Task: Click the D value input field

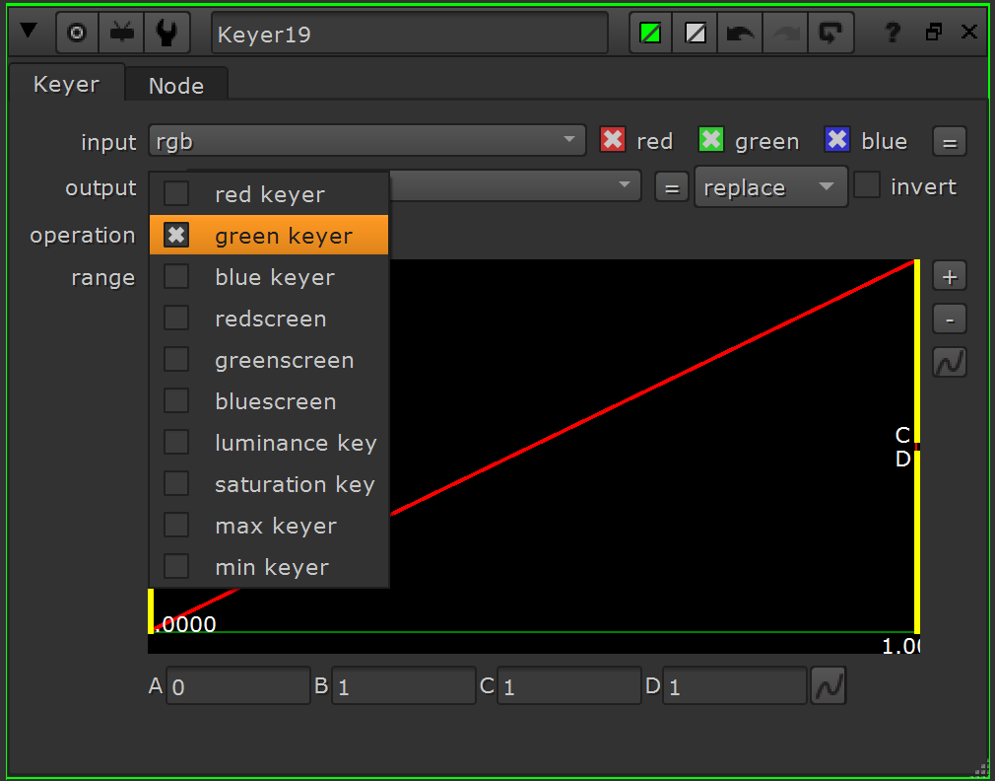Action: click(735, 685)
